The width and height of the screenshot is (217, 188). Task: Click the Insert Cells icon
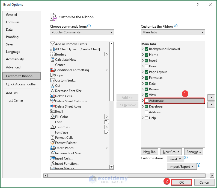[53, 158]
